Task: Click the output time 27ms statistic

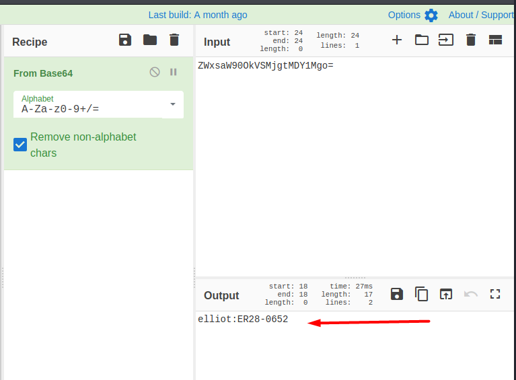Action: [351, 287]
